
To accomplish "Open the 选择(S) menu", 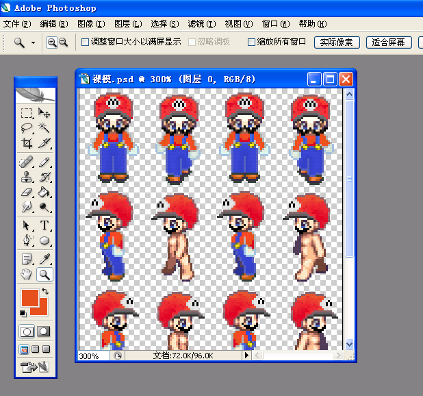I will pyautogui.click(x=165, y=24).
